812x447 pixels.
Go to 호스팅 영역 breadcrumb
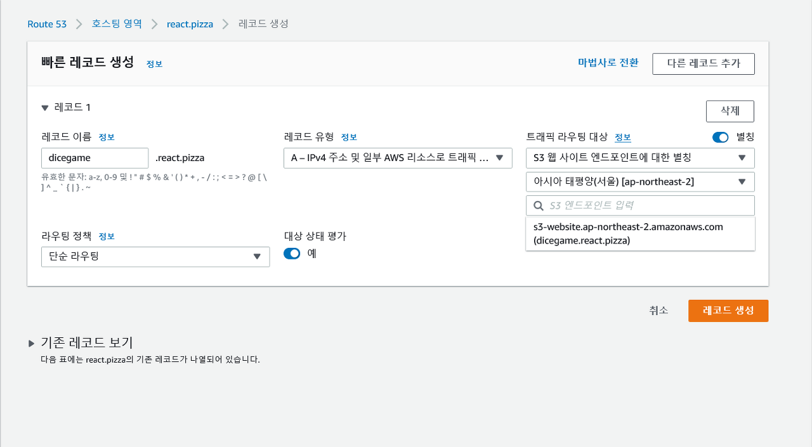[x=117, y=24]
